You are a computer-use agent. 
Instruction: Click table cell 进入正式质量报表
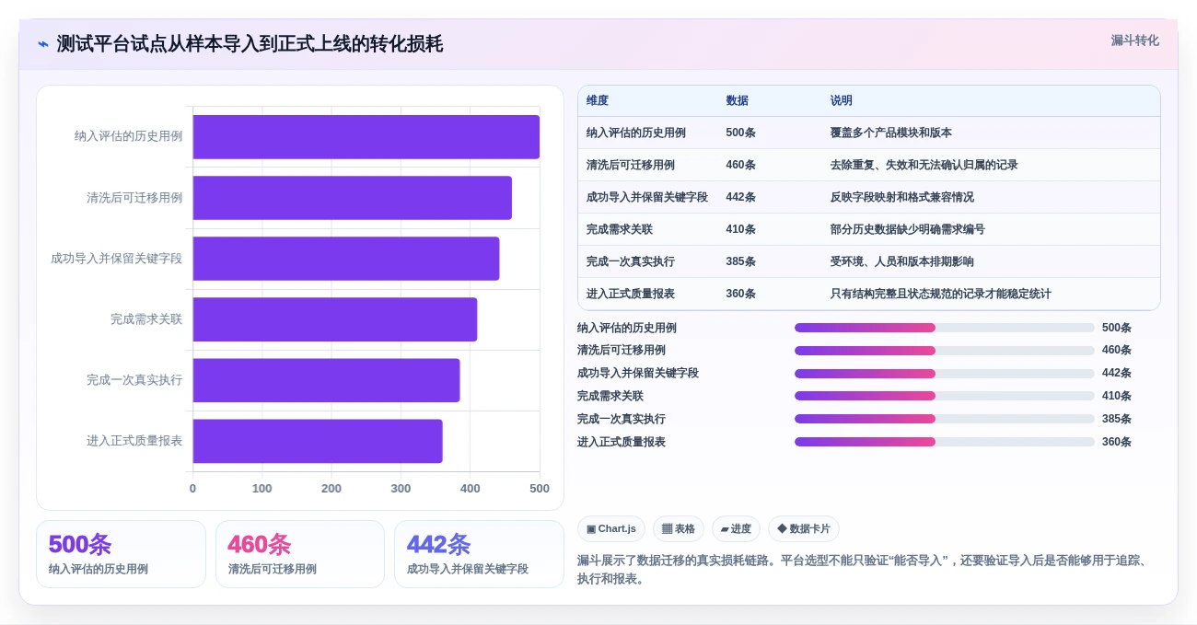tap(631, 294)
